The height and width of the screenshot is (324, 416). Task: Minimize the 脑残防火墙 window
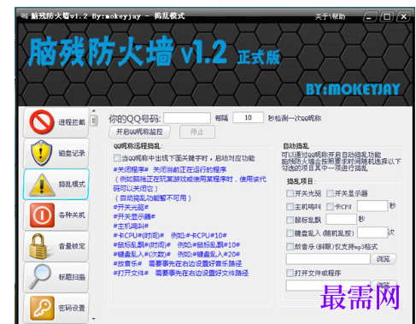(x=369, y=17)
